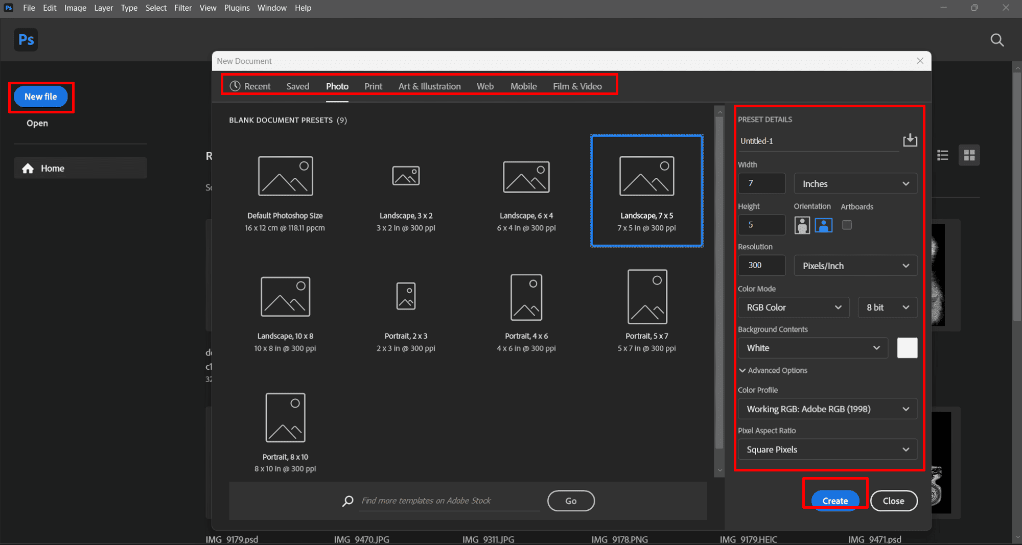Click the Resolution input field

coord(761,266)
